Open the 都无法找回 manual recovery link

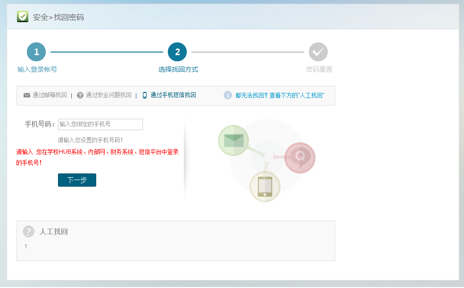(280, 95)
